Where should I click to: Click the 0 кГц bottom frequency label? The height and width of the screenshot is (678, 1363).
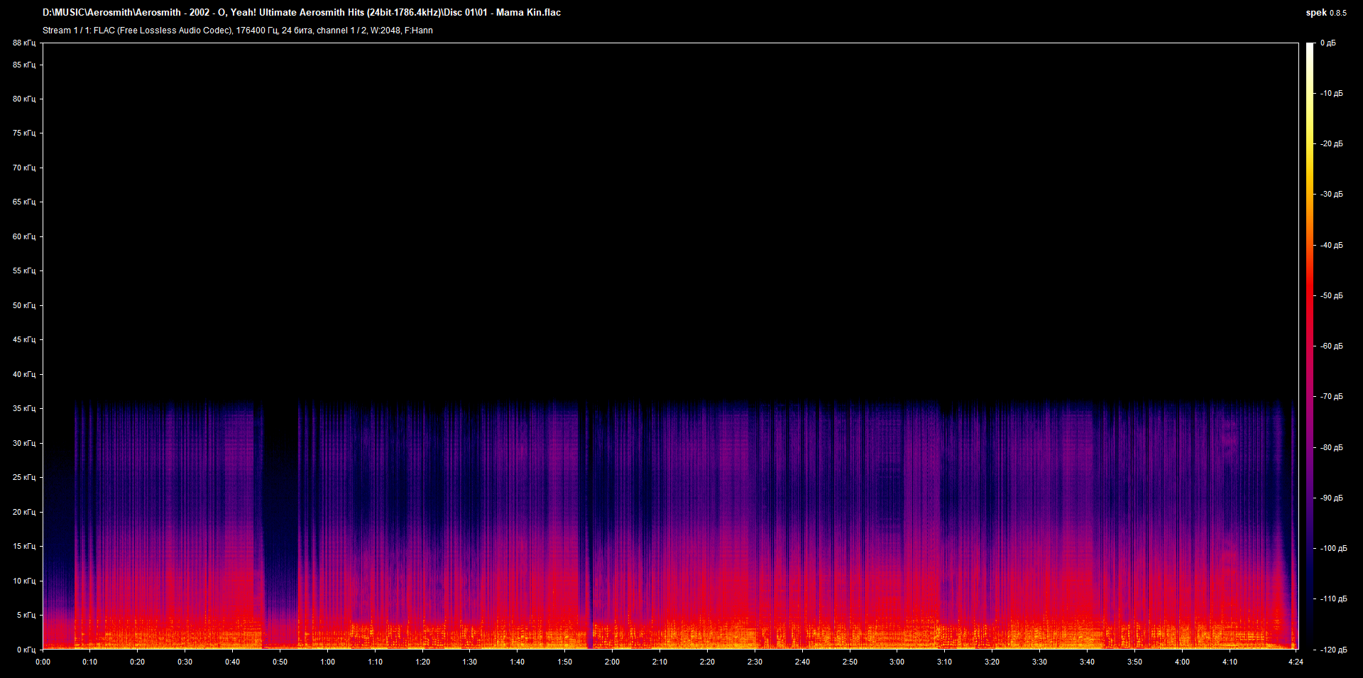point(26,650)
